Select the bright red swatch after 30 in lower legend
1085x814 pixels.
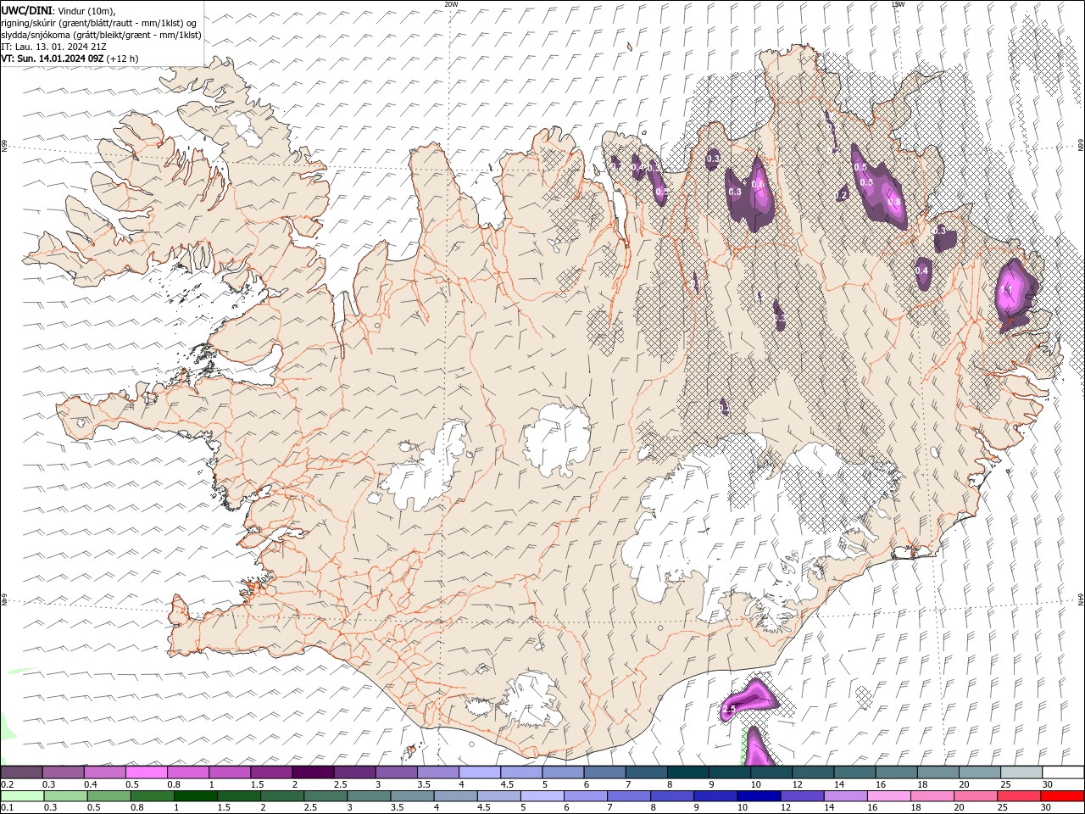(1063, 796)
